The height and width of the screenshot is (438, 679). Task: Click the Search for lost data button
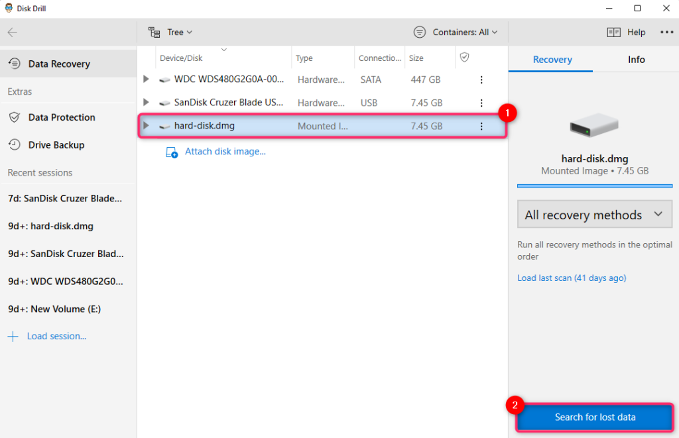click(594, 417)
